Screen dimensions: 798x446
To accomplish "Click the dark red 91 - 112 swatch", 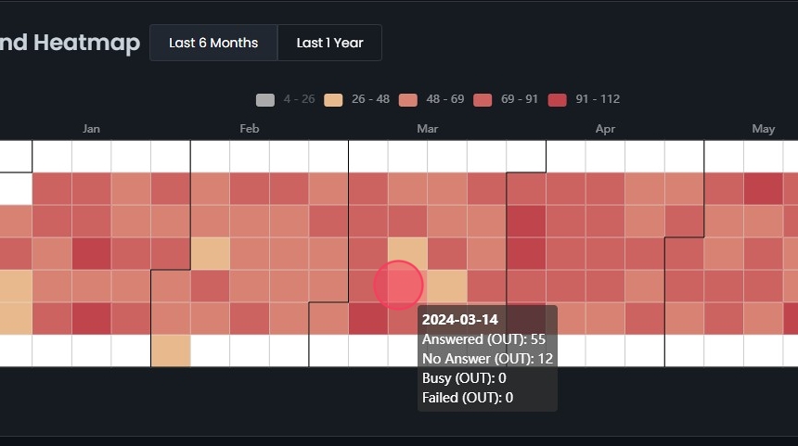I will point(558,99).
